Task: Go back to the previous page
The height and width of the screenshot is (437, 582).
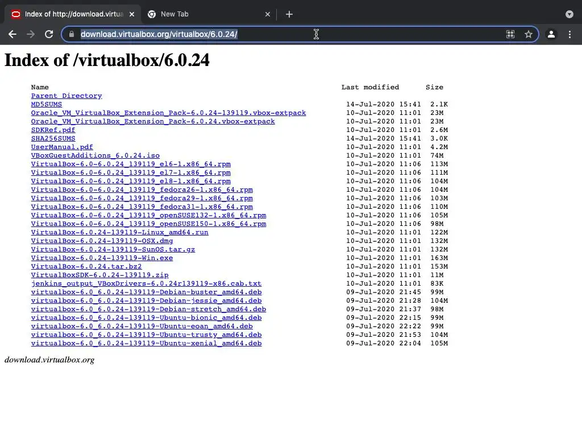Action: pos(13,34)
